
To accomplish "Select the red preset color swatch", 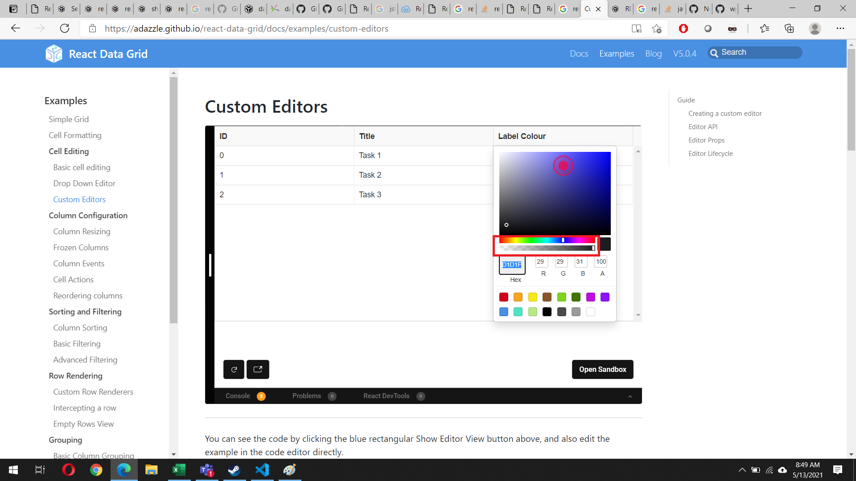I will point(503,297).
